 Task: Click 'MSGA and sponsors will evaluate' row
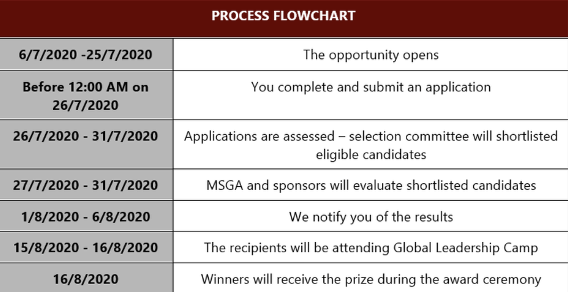(x=371, y=185)
